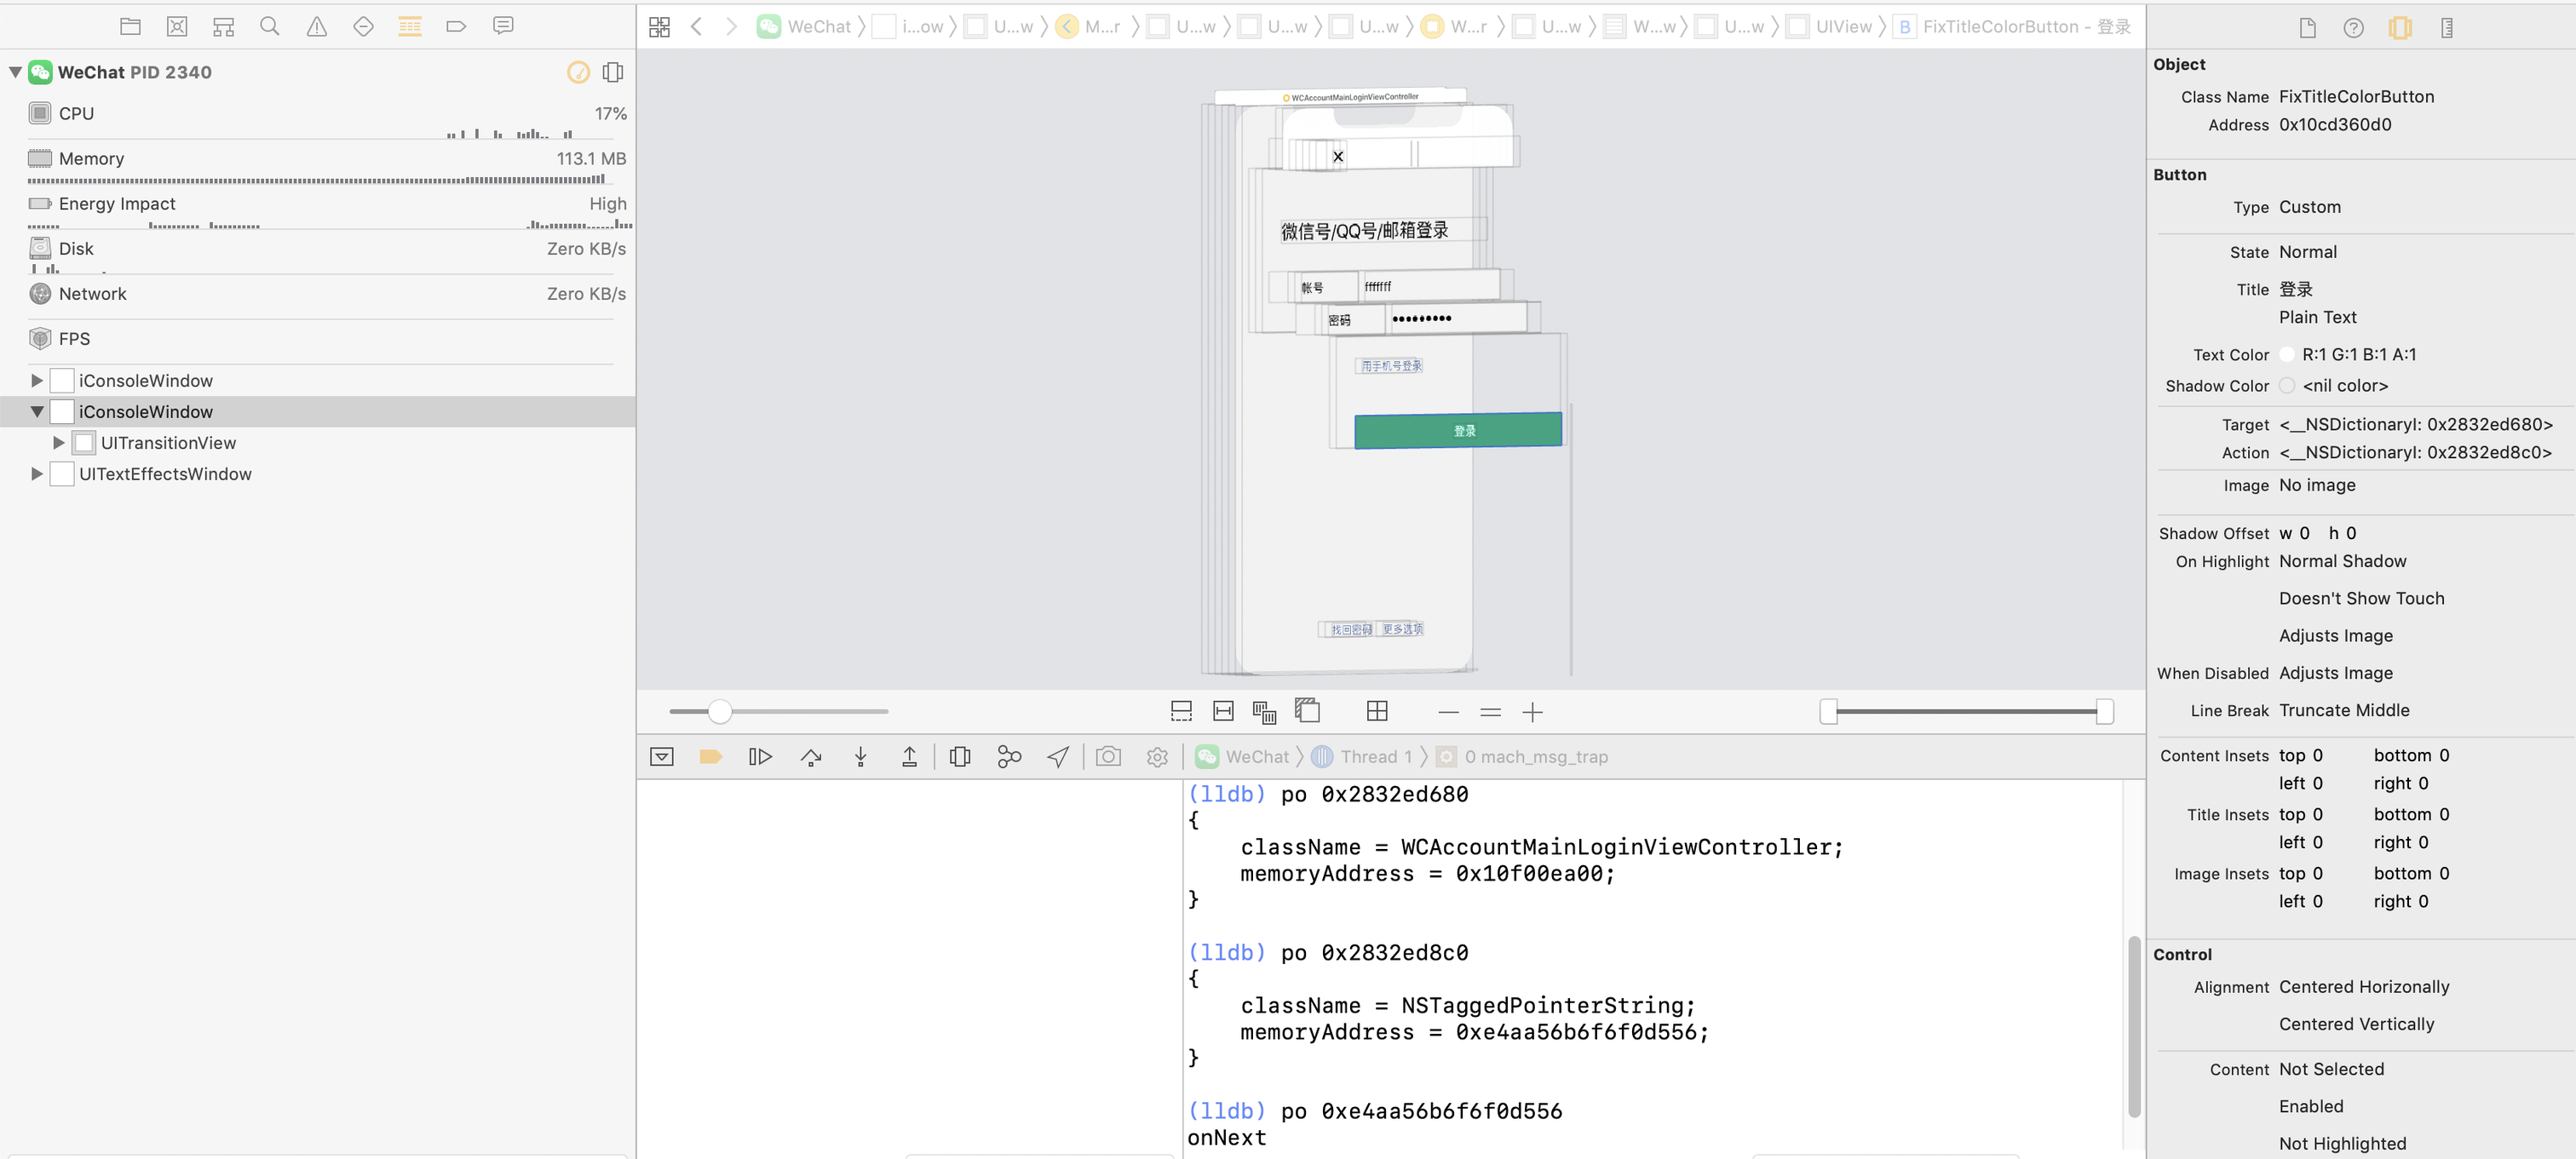Screen dimensions: 2576x1159
Task: Open the Debug View Hierarchy icon
Action: pos(960,757)
